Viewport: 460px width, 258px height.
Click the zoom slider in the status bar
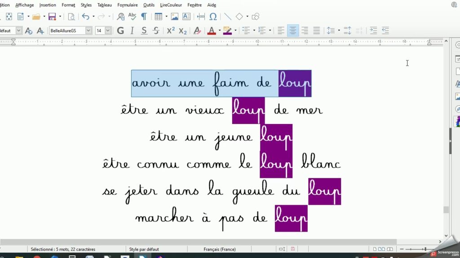point(418,249)
